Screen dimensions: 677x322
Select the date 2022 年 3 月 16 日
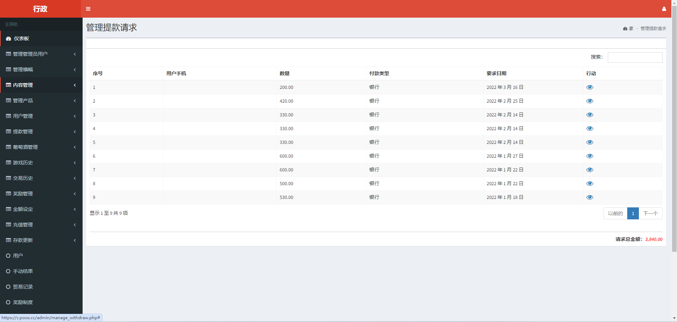point(505,87)
